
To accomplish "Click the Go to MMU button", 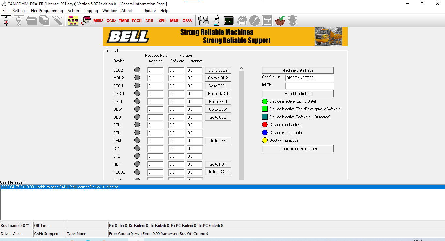I will tap(218, 101).
